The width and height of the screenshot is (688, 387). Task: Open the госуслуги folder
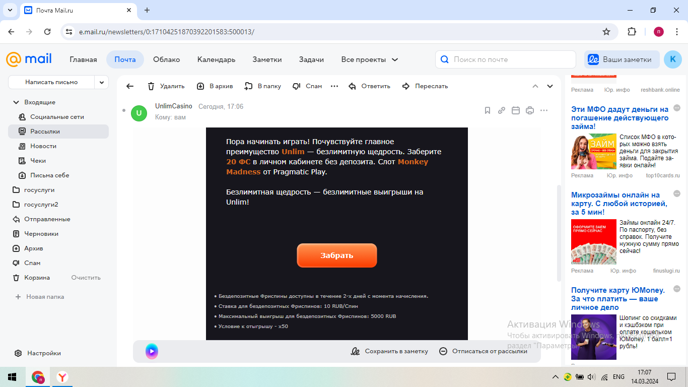58,190
